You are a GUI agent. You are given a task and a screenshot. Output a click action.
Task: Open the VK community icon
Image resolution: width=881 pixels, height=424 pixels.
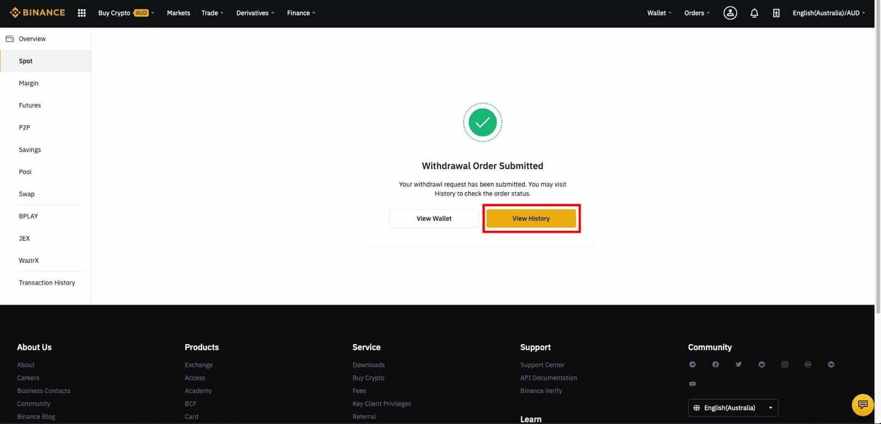831,365
